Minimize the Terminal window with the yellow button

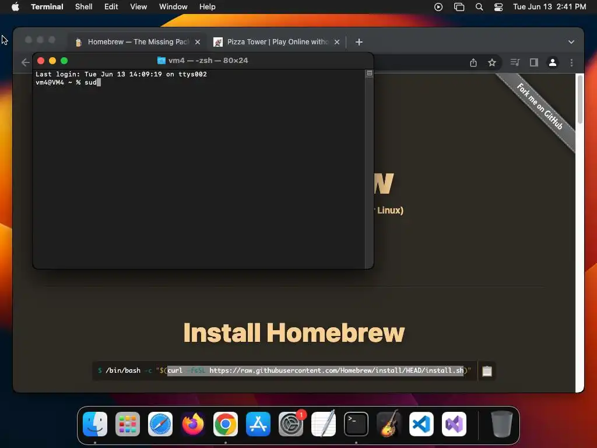click(52, 61)
